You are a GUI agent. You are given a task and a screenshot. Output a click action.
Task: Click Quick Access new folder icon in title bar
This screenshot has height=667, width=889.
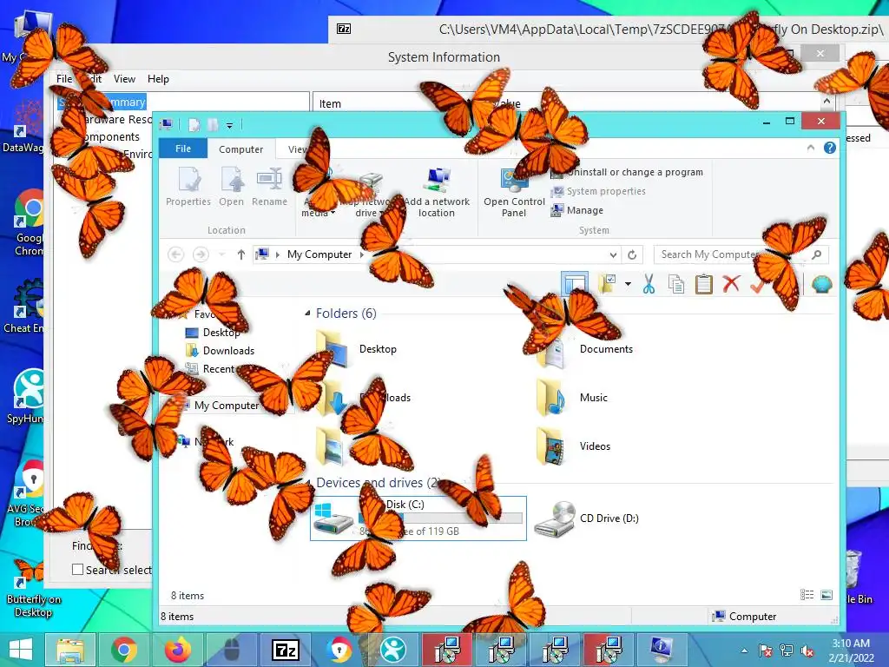(213, 125)
